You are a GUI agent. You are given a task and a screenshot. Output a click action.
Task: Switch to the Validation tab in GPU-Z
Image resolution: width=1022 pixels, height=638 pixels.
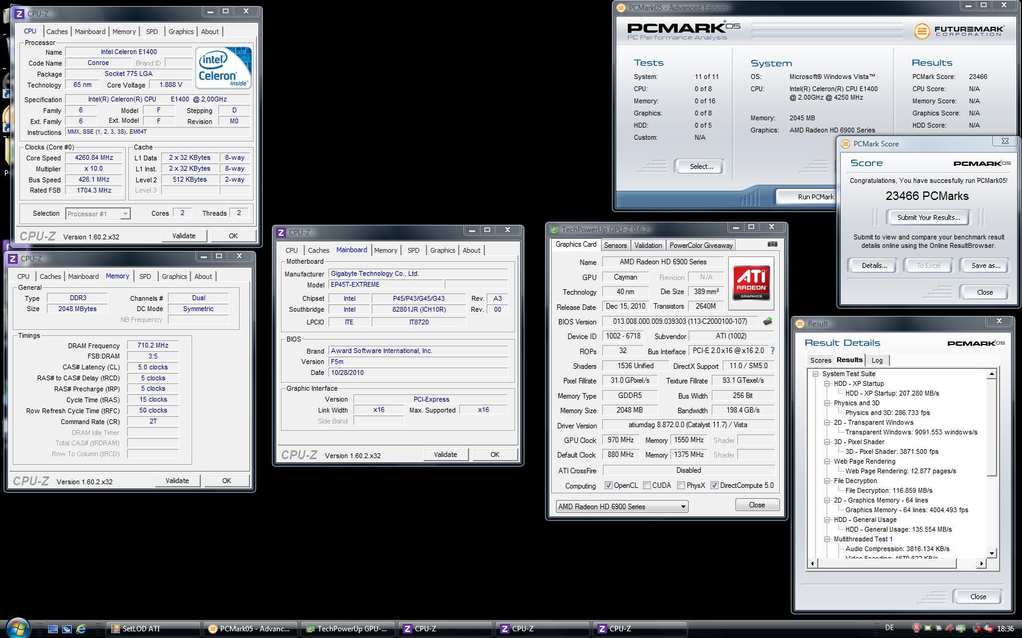(x=648, y=245)
